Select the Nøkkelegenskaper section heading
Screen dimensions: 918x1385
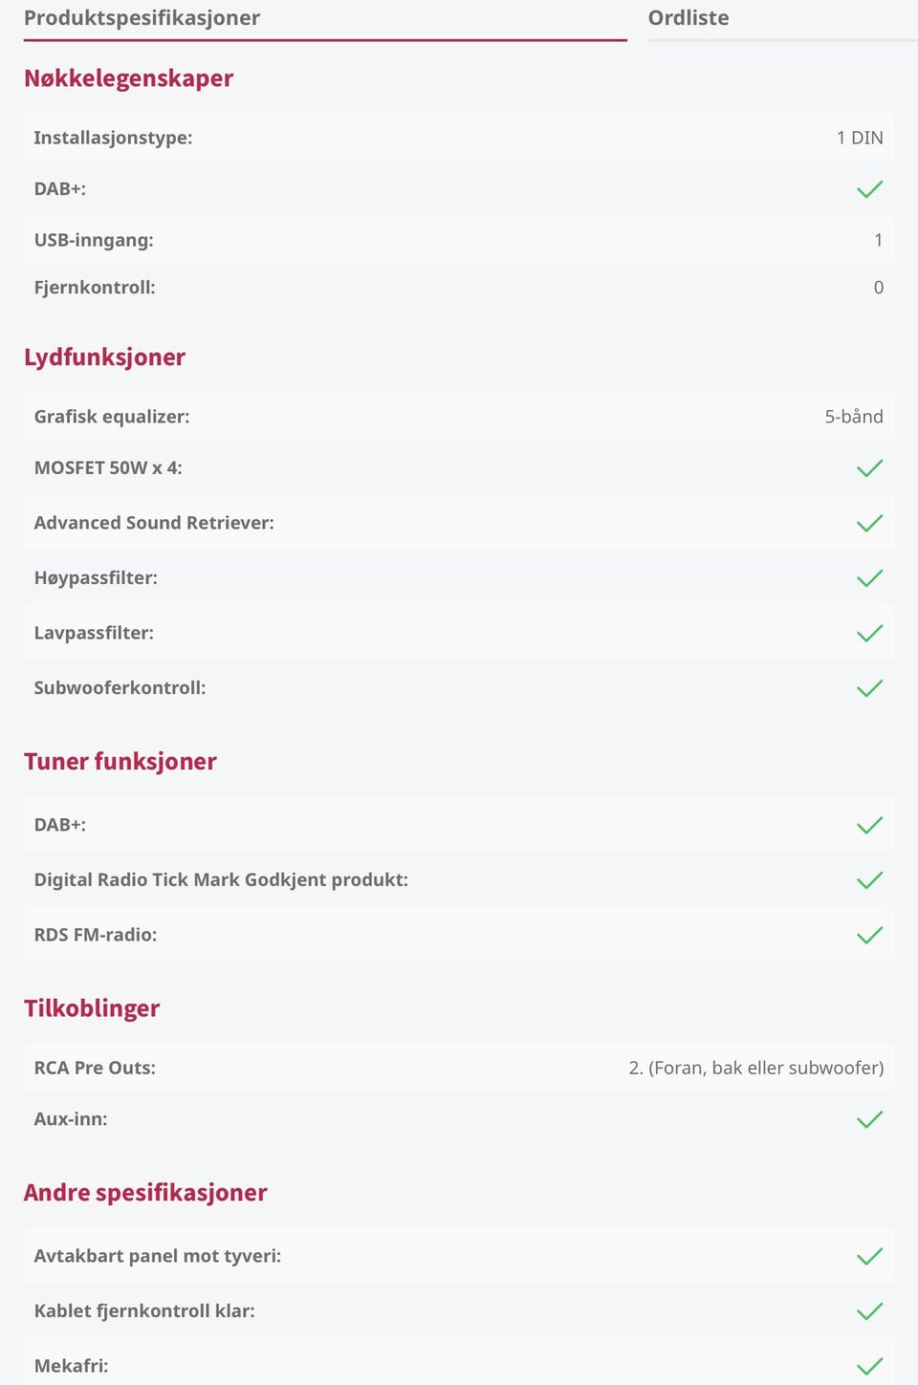pyautogui.click(x=128, y=78)
